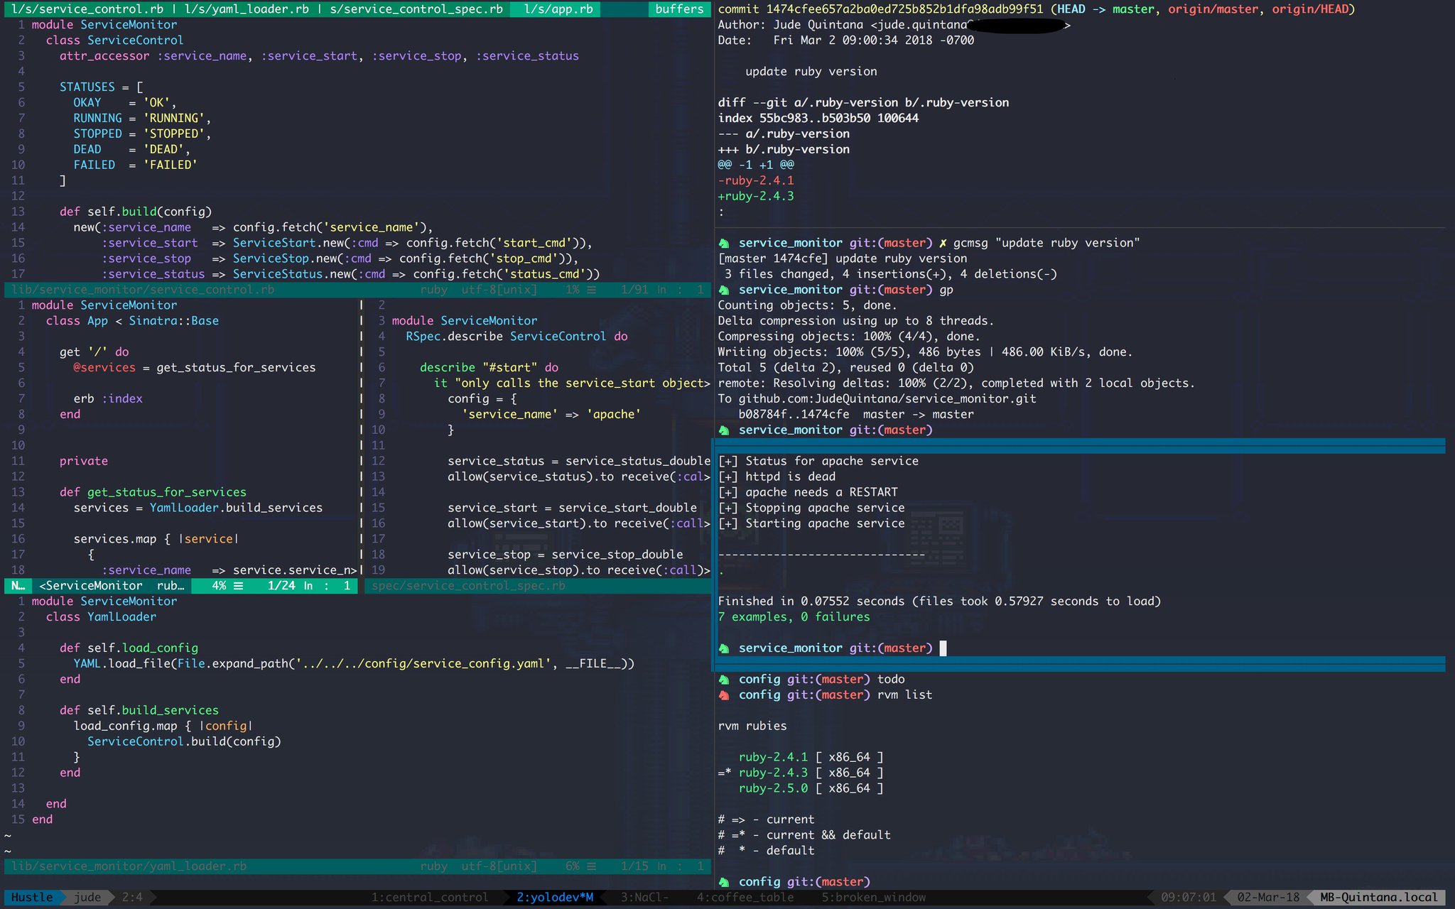
Task: Select tmux window 5:broken_window
Action: click(873, 898)
